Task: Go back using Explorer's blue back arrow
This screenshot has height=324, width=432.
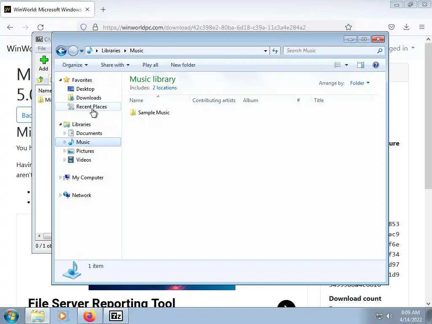Action: [x=61, y=51]
